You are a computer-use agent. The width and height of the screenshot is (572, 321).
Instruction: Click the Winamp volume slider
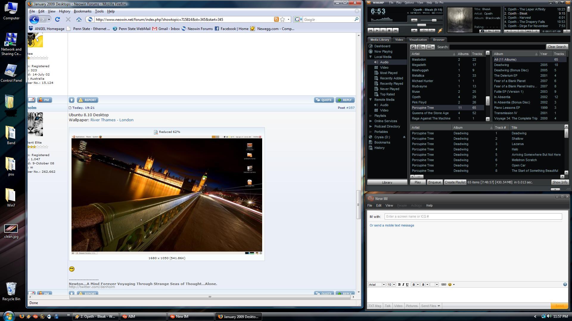click(434, 20)
